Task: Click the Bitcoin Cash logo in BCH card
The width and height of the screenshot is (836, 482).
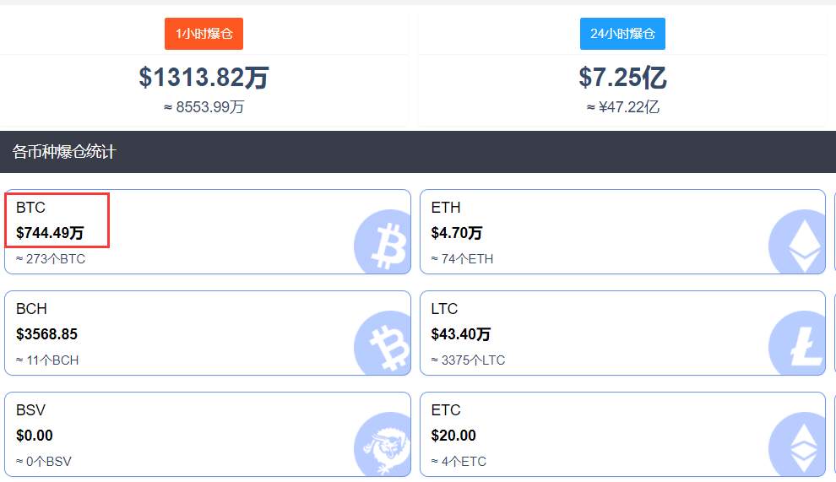Action: pyautogui.click(x=383, y=343)
